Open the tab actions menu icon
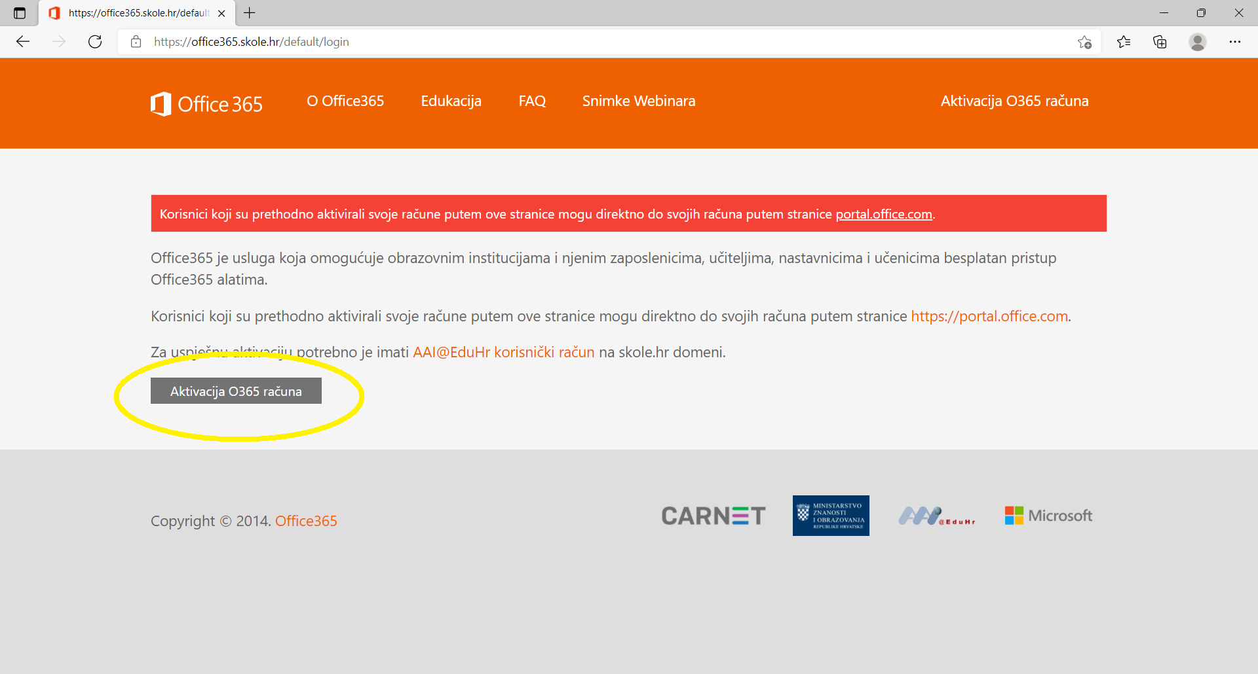Image resolution: width=1258 pixels, height=674 pixels. 20,13
